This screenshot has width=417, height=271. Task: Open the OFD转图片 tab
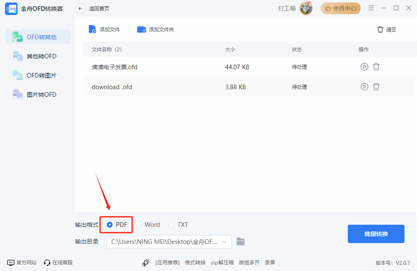(17, 75)
